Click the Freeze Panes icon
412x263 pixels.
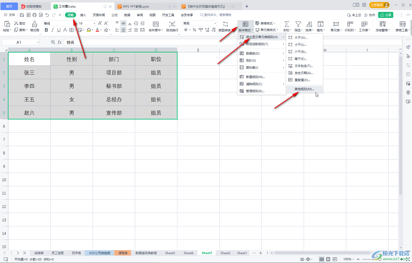[x=383, y=24]
